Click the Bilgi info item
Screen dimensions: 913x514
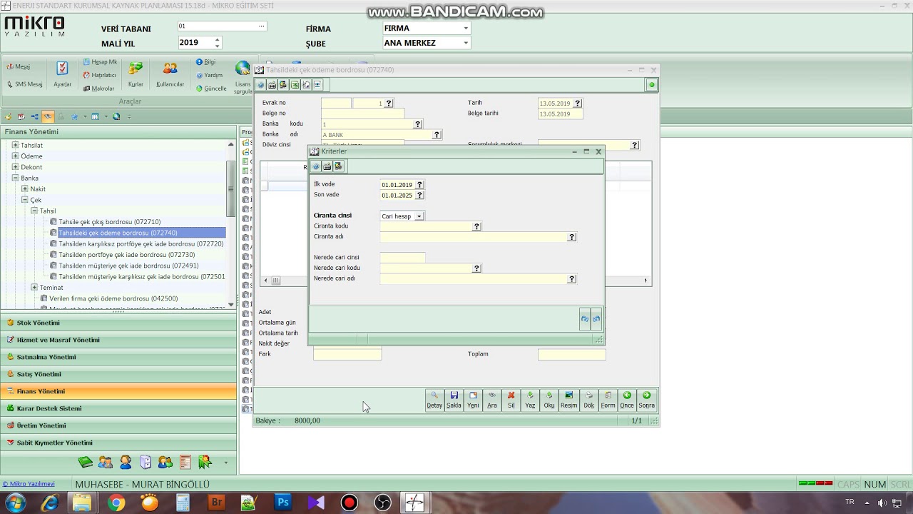(205, 62)
